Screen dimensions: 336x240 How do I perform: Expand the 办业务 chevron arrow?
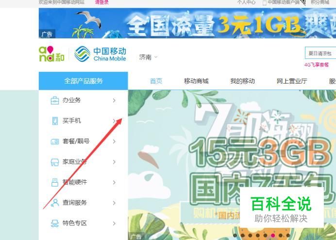tap(114, 101)
